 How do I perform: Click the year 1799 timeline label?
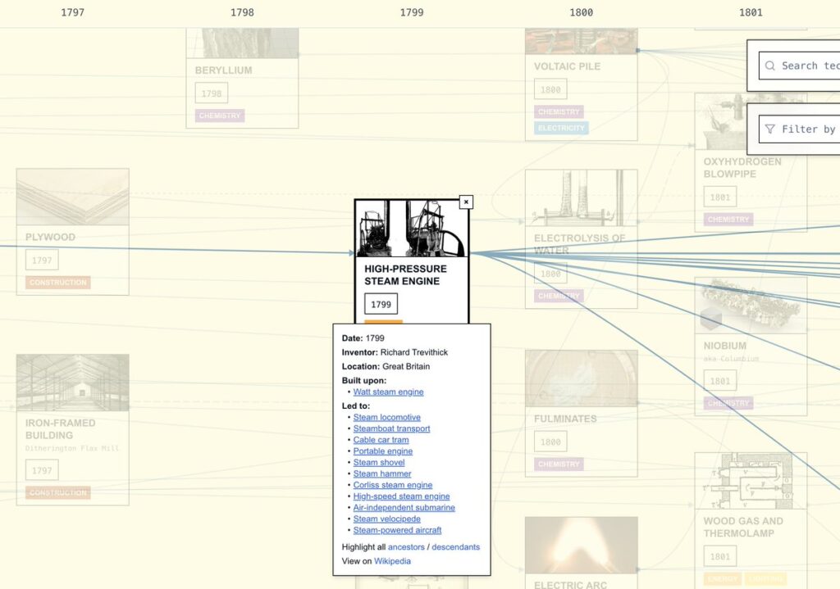[411, 12]
